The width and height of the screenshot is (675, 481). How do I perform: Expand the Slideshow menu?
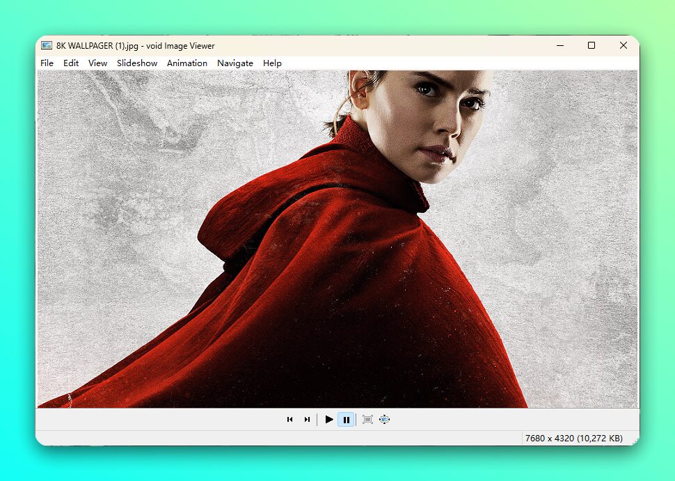click(x=137, y=63)
